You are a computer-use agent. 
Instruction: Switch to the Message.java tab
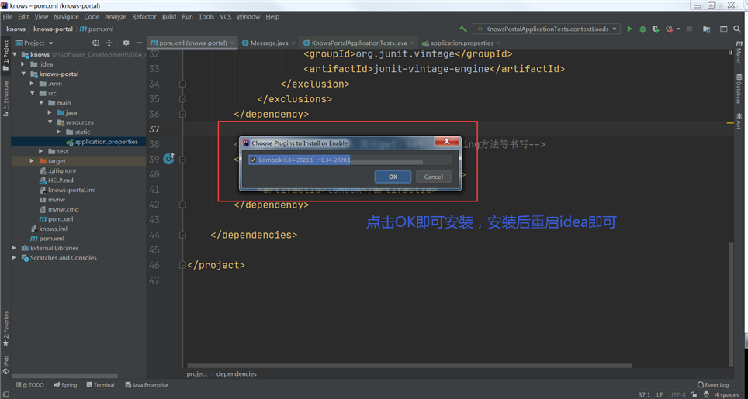(268, 43)
